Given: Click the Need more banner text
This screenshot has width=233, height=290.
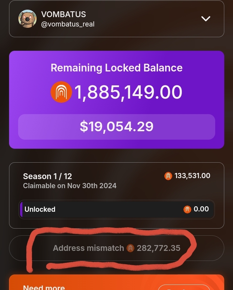Looking at the screenshot, I should click(44, 287).
